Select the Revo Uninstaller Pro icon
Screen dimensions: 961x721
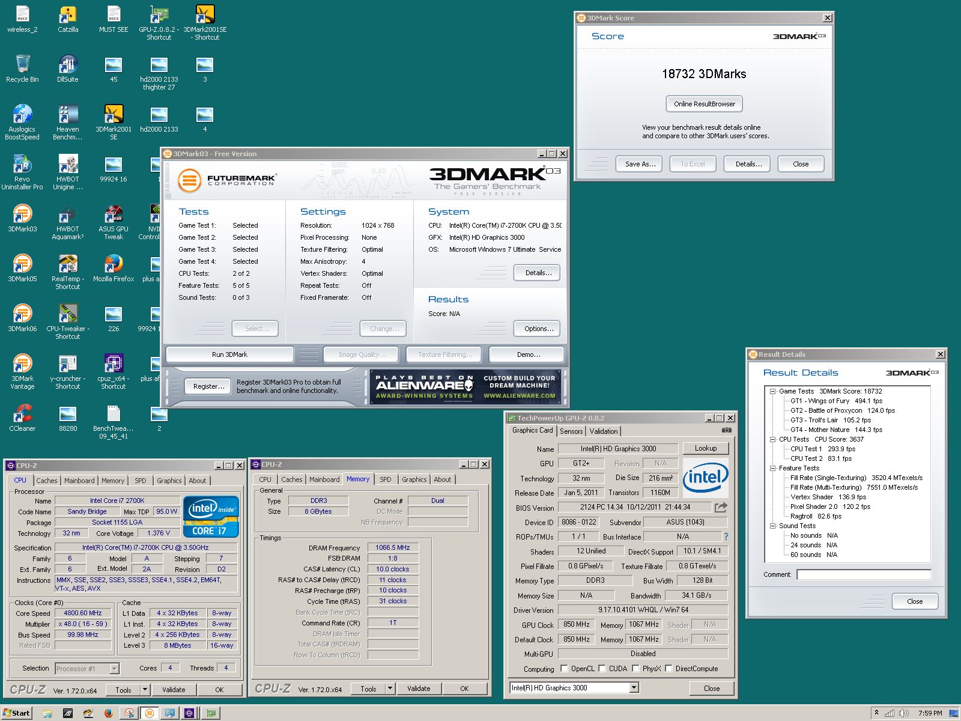point(22,172)
